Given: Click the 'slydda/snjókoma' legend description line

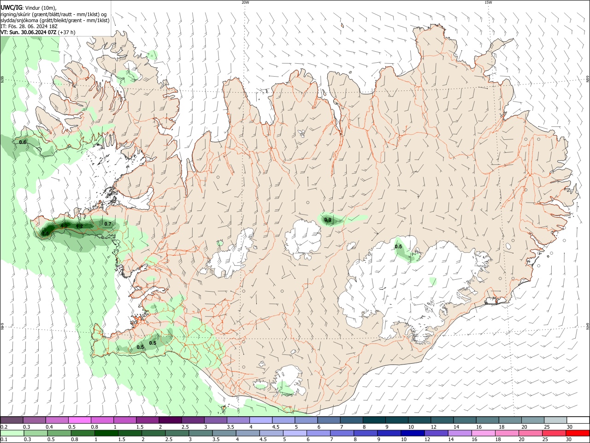Looking at the screenshot, I should point(55,20).
